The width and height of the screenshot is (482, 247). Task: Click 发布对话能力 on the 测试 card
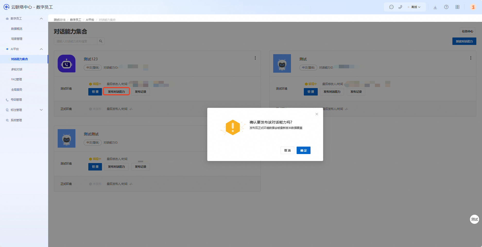[x=332, y=92]
